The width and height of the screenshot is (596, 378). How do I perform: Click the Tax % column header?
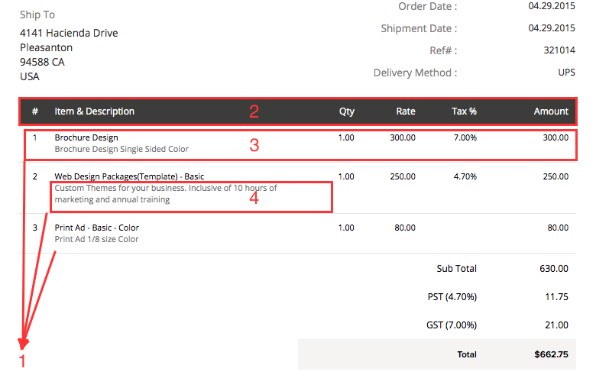464,111
